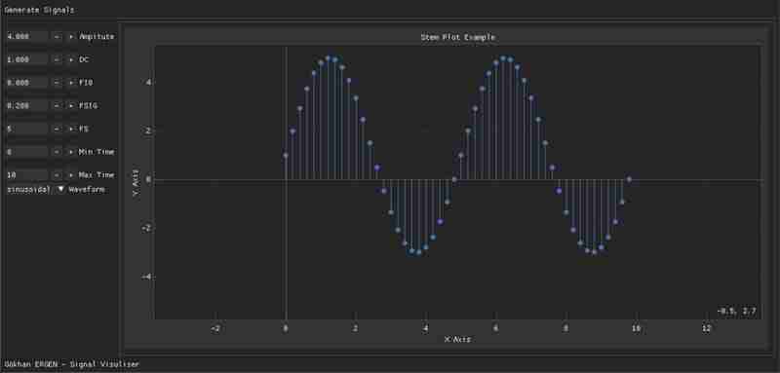Click the Stem Plot Example title
Image resolution: width=780 pixels, height=373 pixels.
[x=457, y=37]
